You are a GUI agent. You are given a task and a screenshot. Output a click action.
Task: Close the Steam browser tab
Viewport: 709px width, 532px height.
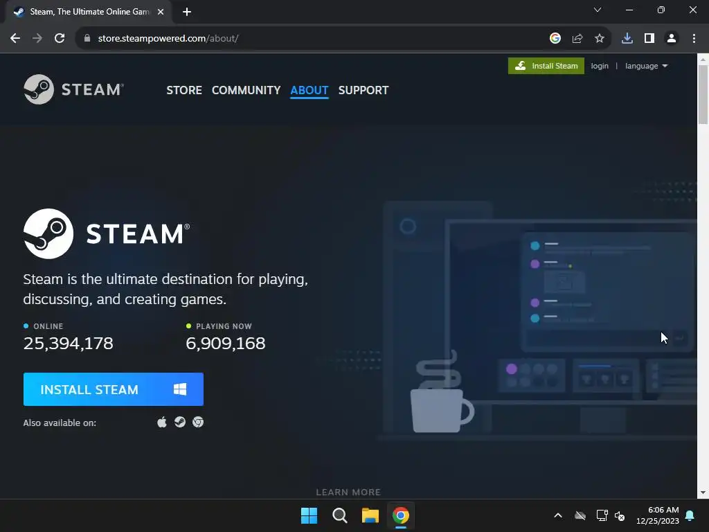point(161,12)
